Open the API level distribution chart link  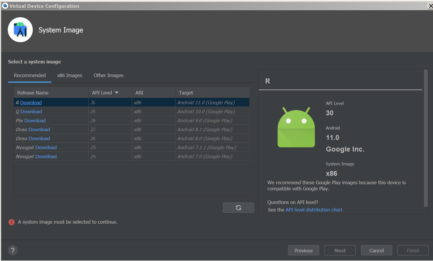point(314,210)
